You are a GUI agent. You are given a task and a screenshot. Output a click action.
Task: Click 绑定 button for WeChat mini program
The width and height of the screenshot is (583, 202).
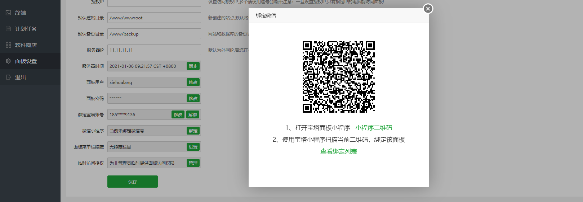click(x=193, y=131)
